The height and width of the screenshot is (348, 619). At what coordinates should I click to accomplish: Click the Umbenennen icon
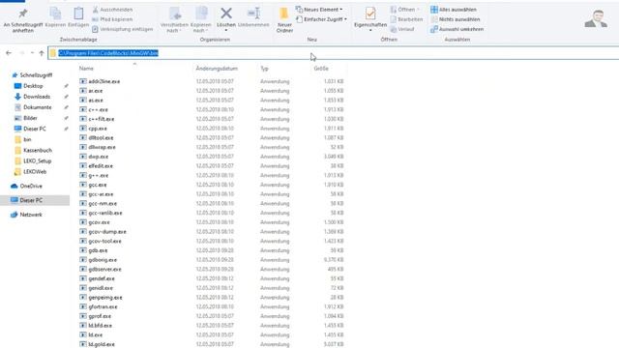pyautogui.click(x=253, y=14)
